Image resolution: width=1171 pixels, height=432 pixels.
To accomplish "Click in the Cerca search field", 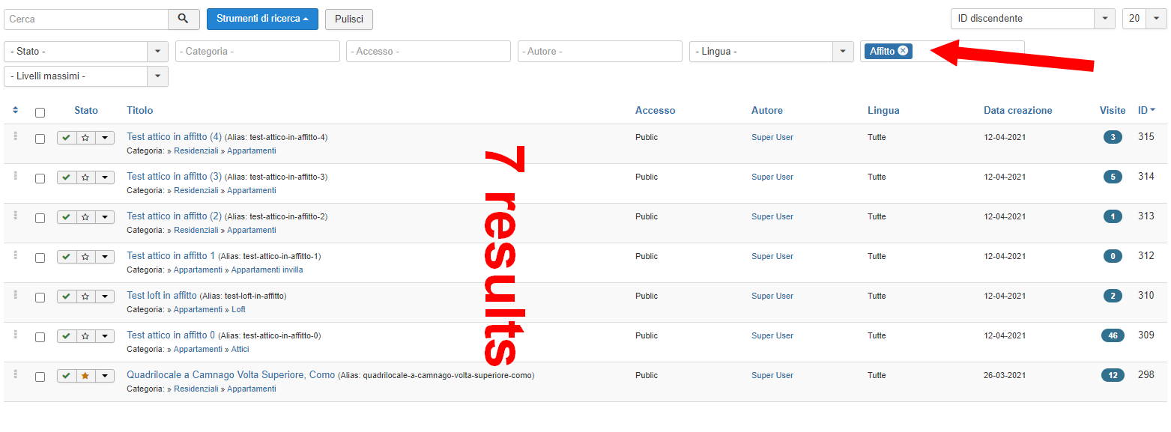I will pos(86,19).
